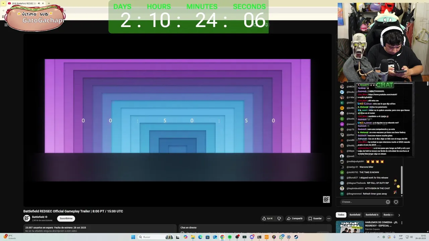The width and height of the screenshot is (429, 241).
Task: Select the Battlefield 6 filter chip
Action: [x=372, y=215]
